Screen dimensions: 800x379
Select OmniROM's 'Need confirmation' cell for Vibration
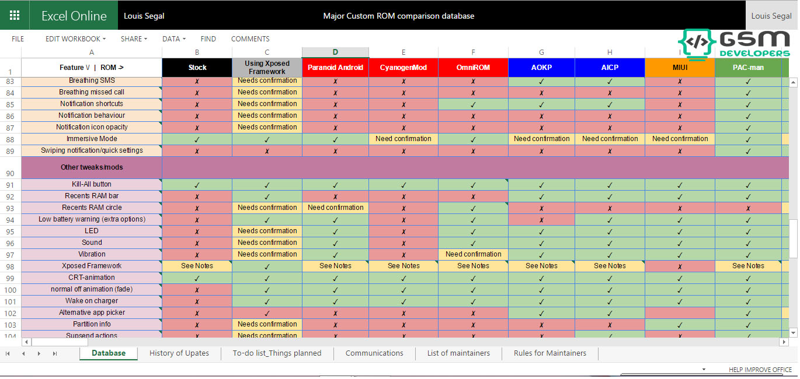(473, 254)
